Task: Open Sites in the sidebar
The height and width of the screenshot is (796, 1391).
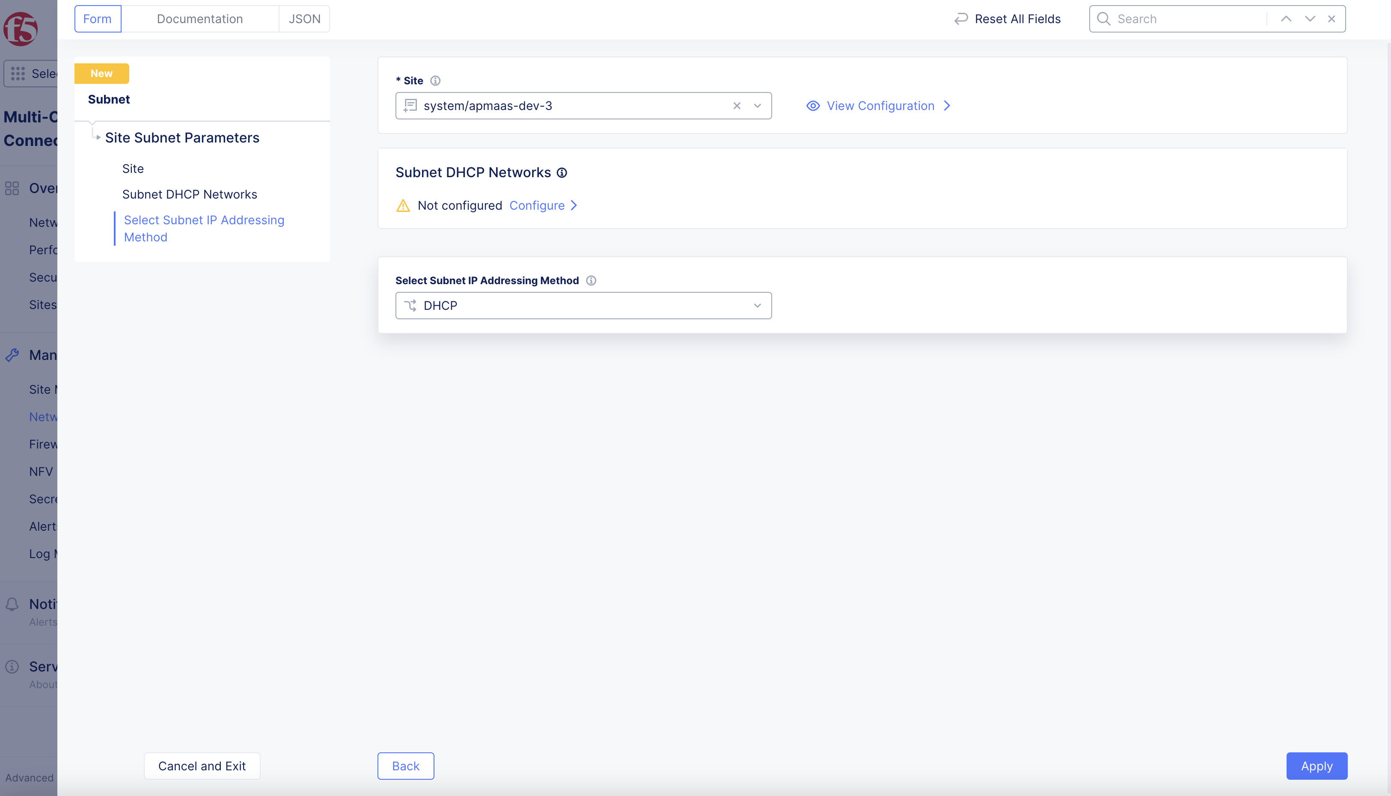Action: (43, 305)
